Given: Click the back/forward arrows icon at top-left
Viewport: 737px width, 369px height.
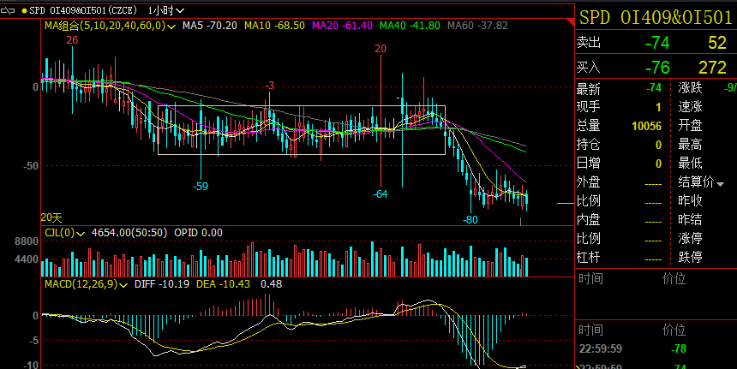Looking at the screenshot, I should [x=9, y=10].
